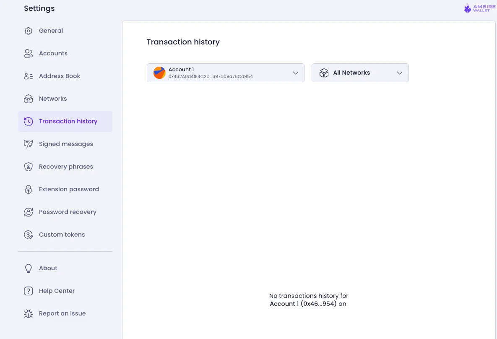Click the Custom tokens dollar icon
The width and height of the screenshot is (497, 339).
coord(28,235)
